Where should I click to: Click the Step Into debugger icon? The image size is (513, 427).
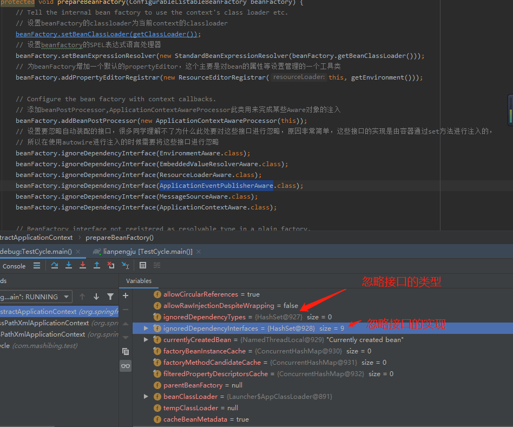pyautogui.click(x=69, y=265)
